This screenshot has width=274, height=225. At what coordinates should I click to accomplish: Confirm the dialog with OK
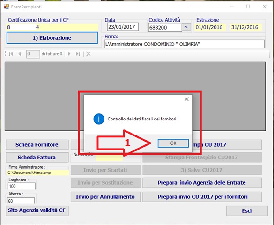point(173,143)
